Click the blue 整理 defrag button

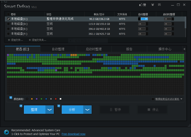point(34,110)
